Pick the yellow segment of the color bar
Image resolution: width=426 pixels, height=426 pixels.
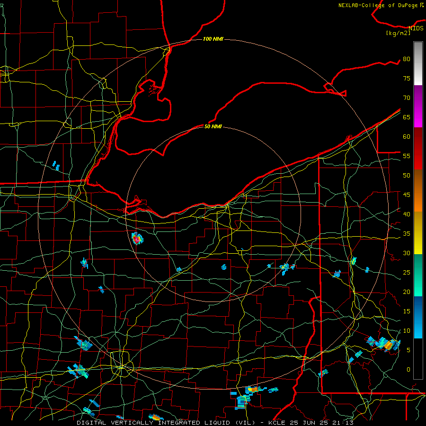coord(418,233)
